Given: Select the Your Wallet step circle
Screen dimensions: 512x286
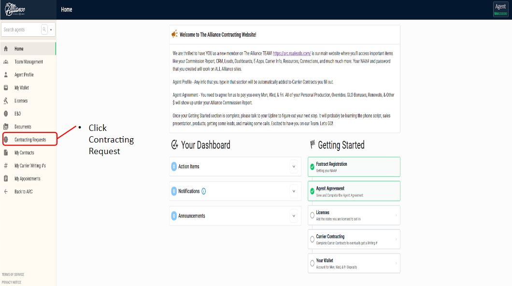Looking at the screenshot, I should (313, 264).
